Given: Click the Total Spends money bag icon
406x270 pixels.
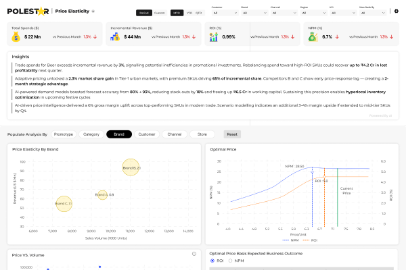Looking at the screenshot, I should click(18, 37).
